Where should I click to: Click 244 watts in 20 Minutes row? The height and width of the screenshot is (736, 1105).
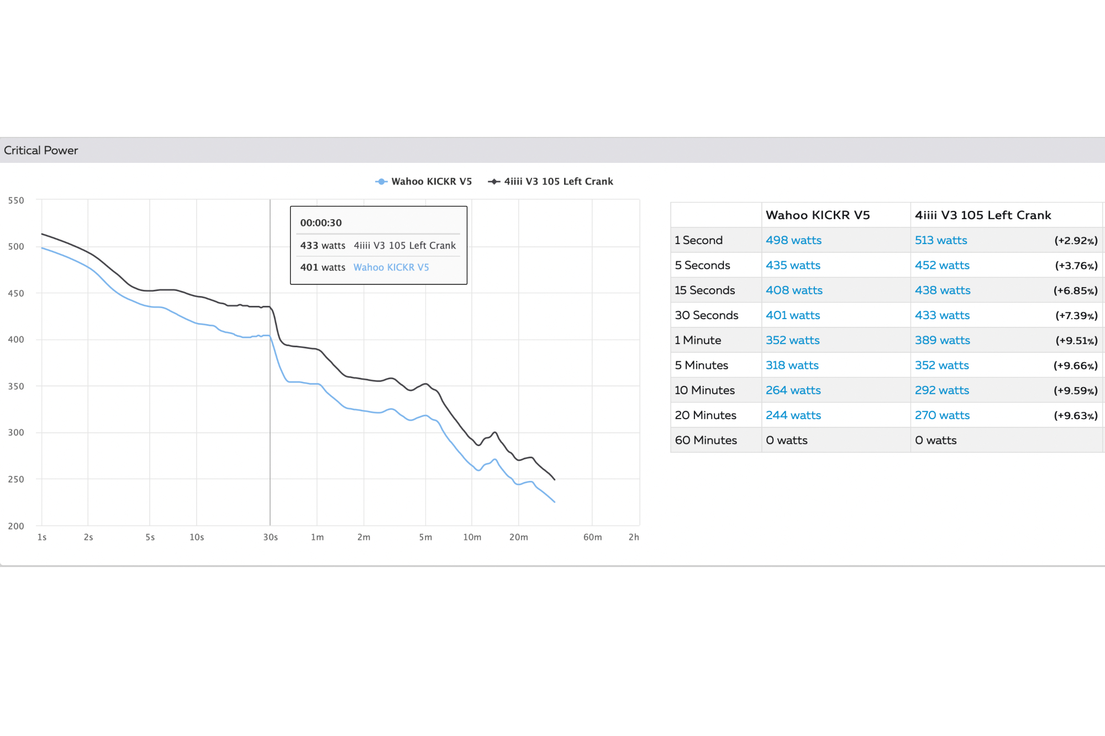(793, 415)
